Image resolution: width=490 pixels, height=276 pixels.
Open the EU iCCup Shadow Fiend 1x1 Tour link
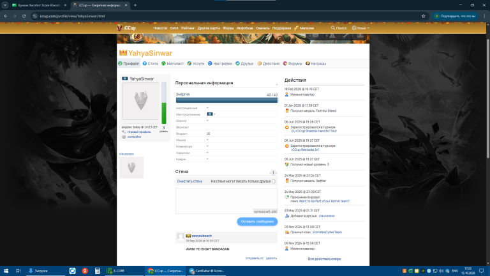point(314,131)
